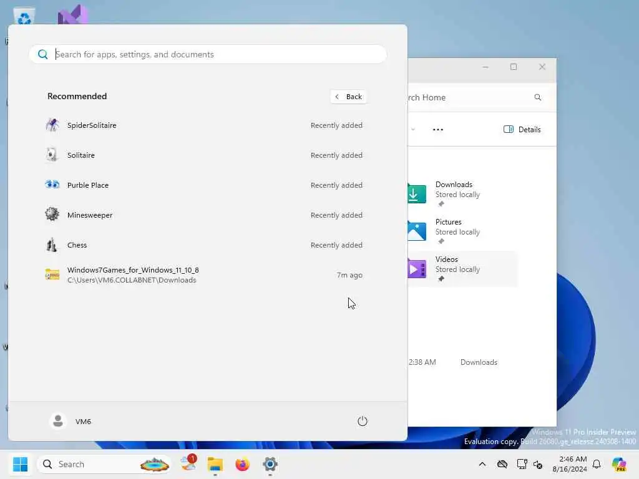Click the VM6 user avatar icon

pos(58,421)
